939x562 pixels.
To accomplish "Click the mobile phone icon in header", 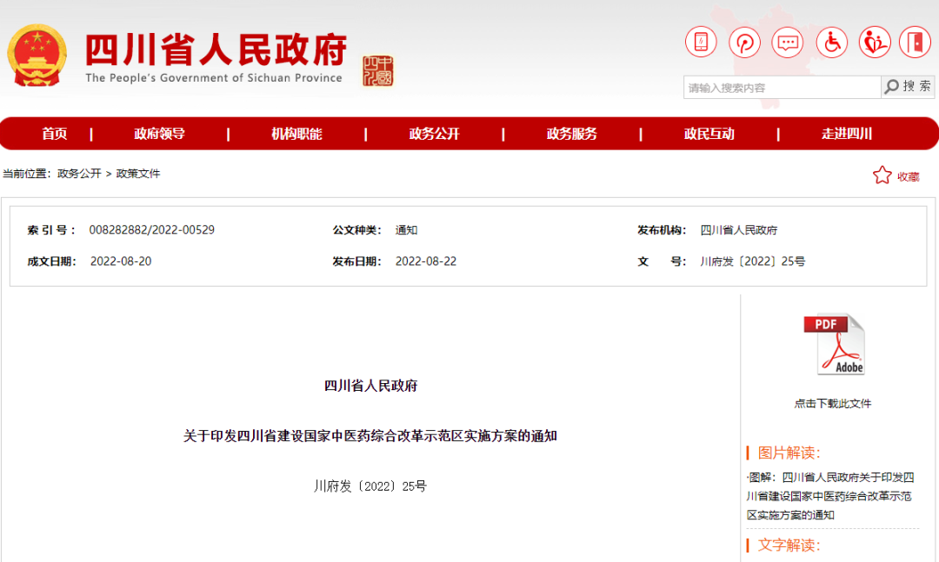I will (x=701, y=42).
